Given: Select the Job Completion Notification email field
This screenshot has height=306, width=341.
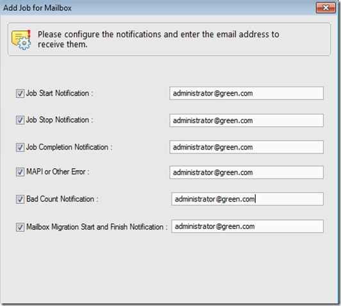Looking at the screenshot, I should click(246, 147).
